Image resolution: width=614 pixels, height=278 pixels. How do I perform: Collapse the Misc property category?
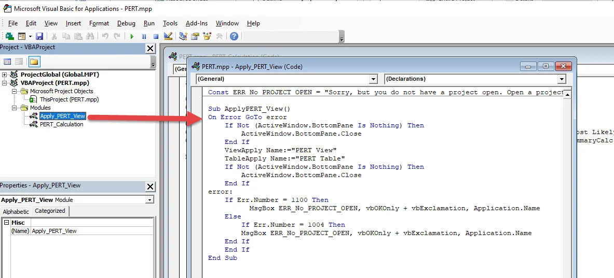pos(6,223)
